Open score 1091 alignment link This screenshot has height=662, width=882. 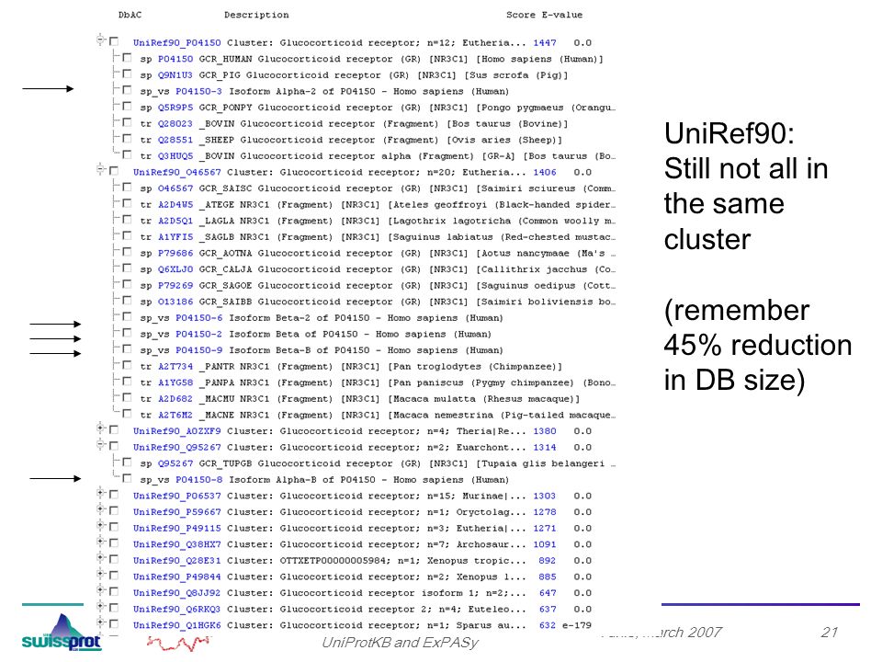545,544
